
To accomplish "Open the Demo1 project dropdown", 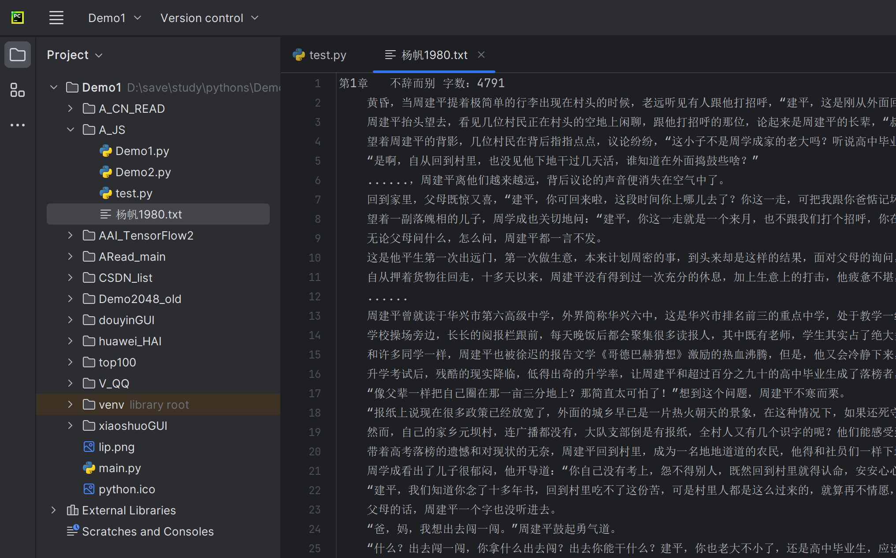I will point(115,18).
